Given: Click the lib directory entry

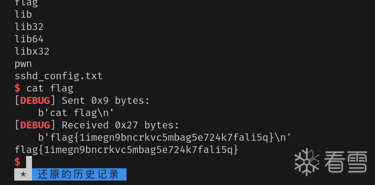Looking at the screenshot, I should (23, 14).
